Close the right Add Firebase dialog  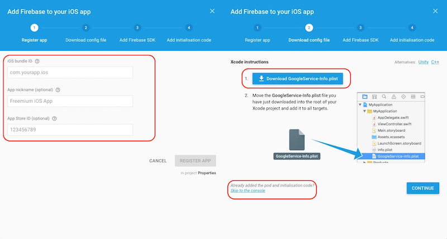pyautogui.click(x=435, y=11)
